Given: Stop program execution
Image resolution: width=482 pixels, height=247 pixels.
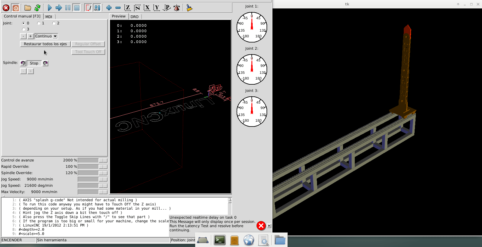Looking at the screenshot, I should 77,8.
